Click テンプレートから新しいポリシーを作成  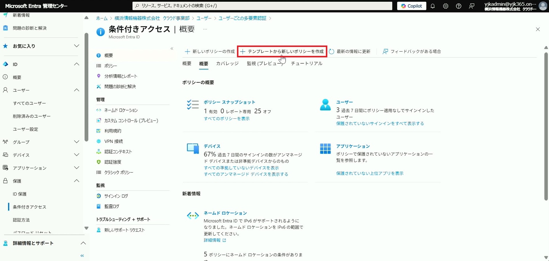click(x=282, y=51)
